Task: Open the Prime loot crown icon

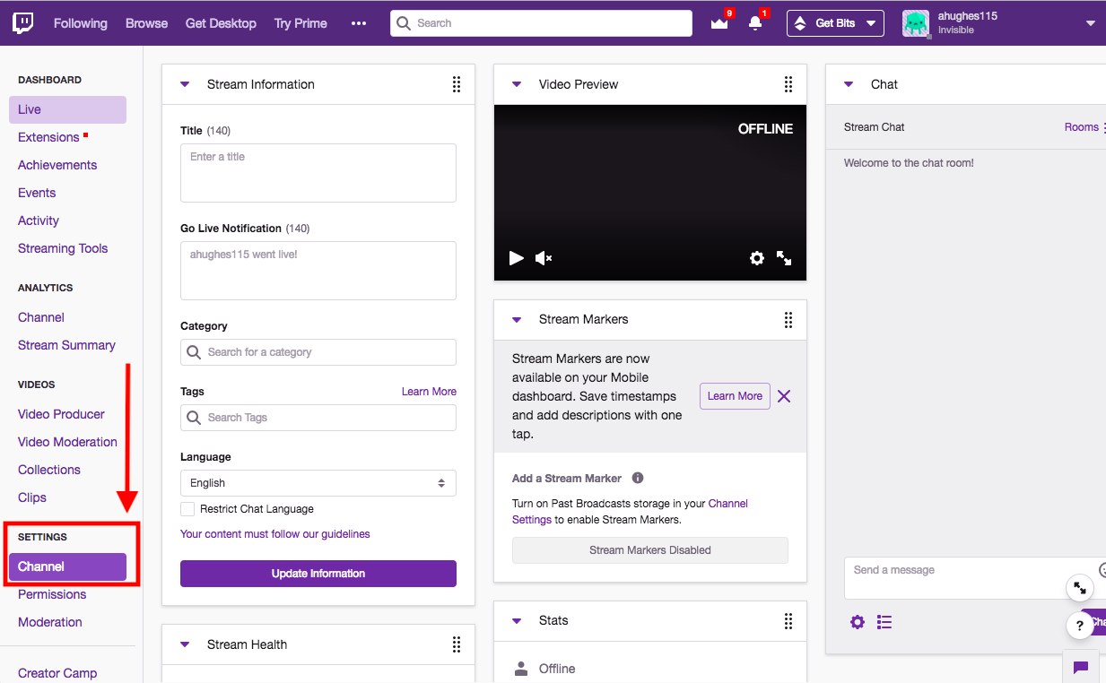Action: tap(719, 23)
